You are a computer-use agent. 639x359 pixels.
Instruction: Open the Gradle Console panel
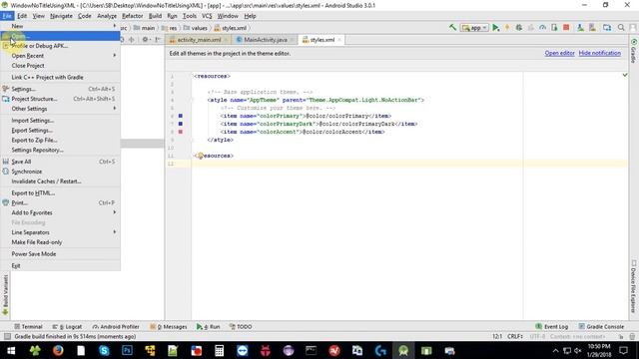[601, 326]
